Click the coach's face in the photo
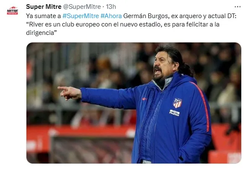 (x=162, y=67)
